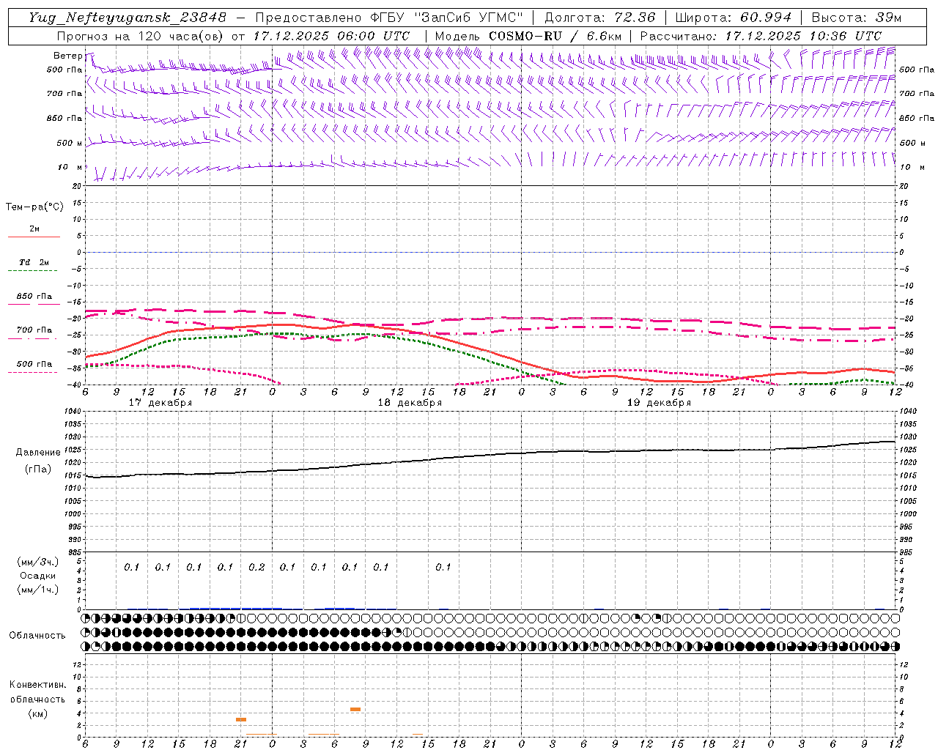938x750 pixels.
Task: Click the Долгота: 72.36 header field
Action: click(600, 18)
